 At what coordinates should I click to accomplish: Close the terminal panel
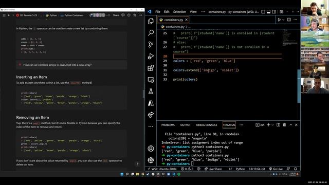[296, 125]
